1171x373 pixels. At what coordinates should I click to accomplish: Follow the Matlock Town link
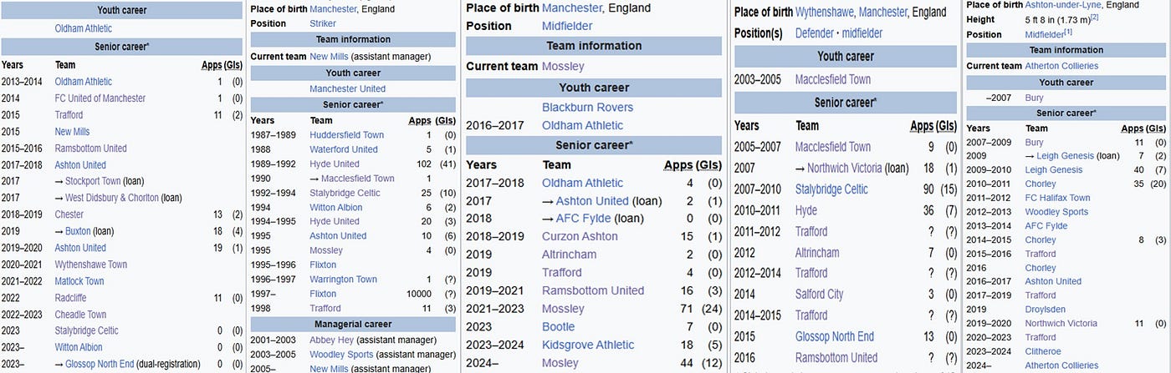[x=79, y=281]
